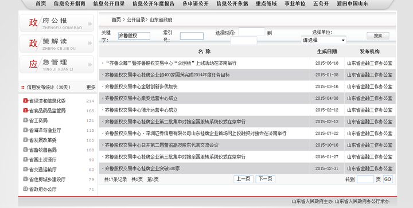Click the arrow icon on 政府公报 banner
The height and width of the screenshot is (208, 413).
pos(90,23)
